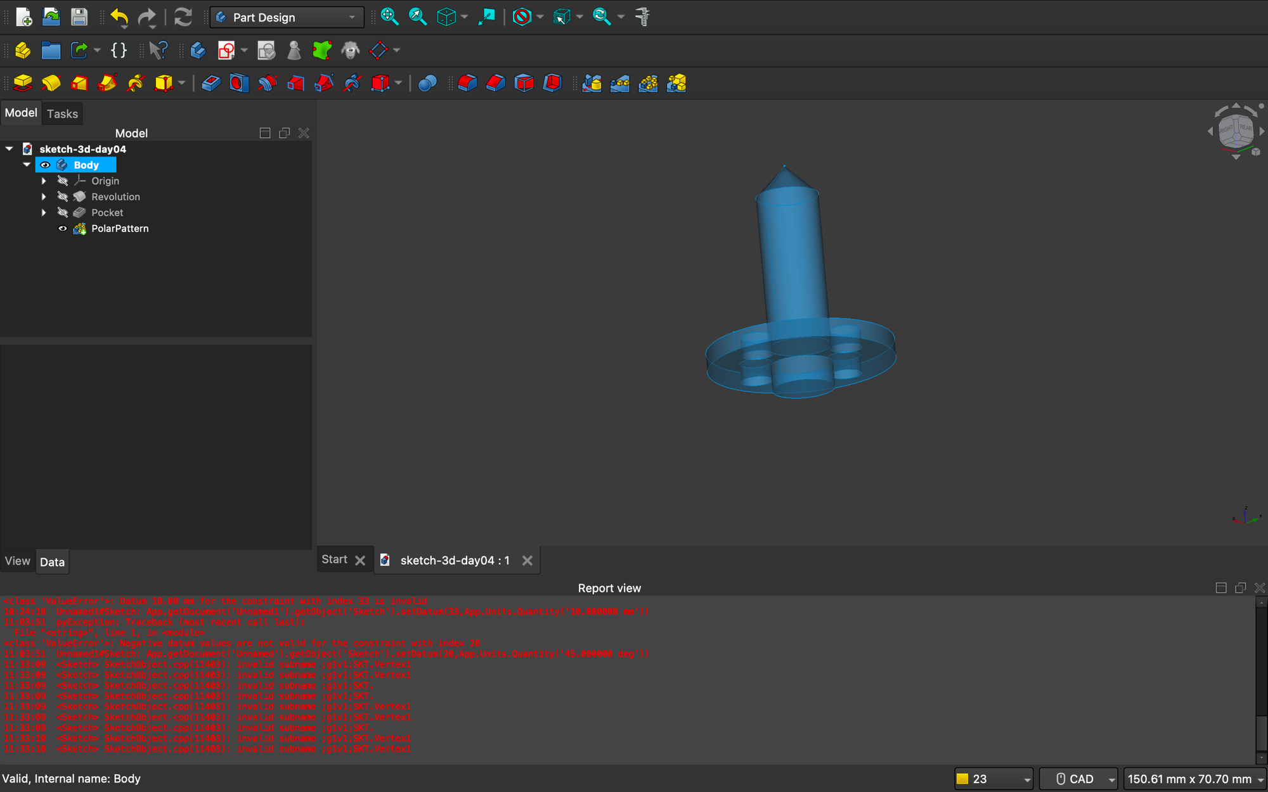Click the Undo button
Image resolution: width=1268 pixels, height=792 pixels.
120,17
